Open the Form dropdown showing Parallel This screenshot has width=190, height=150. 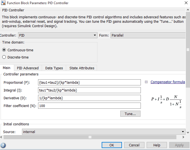(x=148, y=35)
